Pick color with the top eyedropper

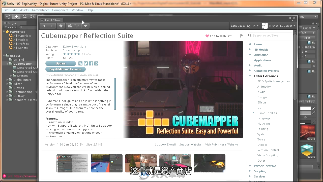314,108
